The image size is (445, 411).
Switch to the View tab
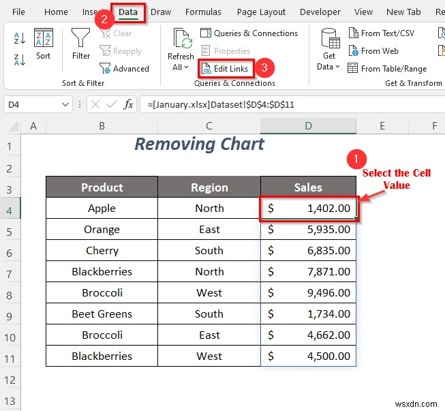[x=363, y=12]
